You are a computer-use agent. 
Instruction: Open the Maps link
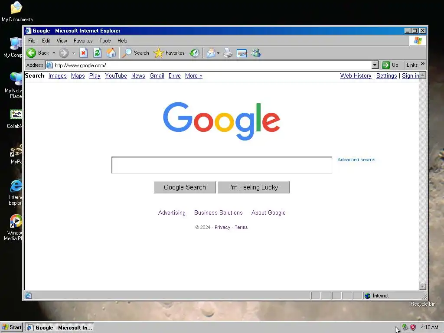(78, 75)
